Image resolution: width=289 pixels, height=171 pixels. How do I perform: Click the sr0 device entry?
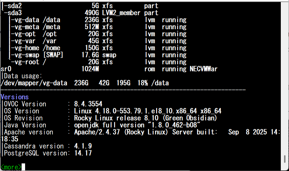click(x=6, y=69)
